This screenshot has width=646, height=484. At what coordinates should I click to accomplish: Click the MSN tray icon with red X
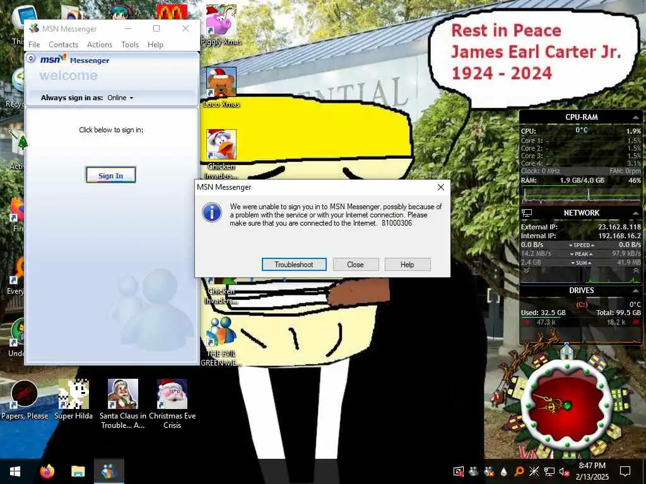[x=489, y=471]
